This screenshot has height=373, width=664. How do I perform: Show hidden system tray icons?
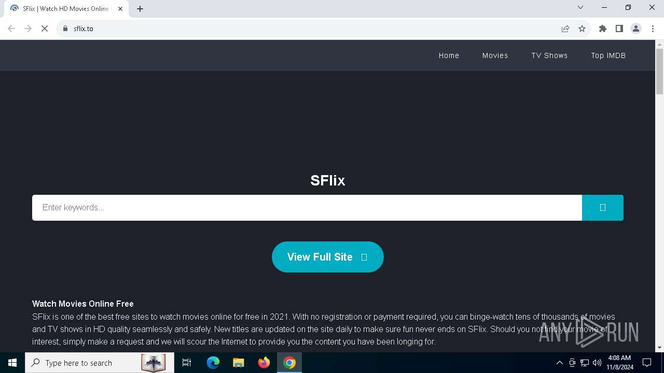(559, 363)
